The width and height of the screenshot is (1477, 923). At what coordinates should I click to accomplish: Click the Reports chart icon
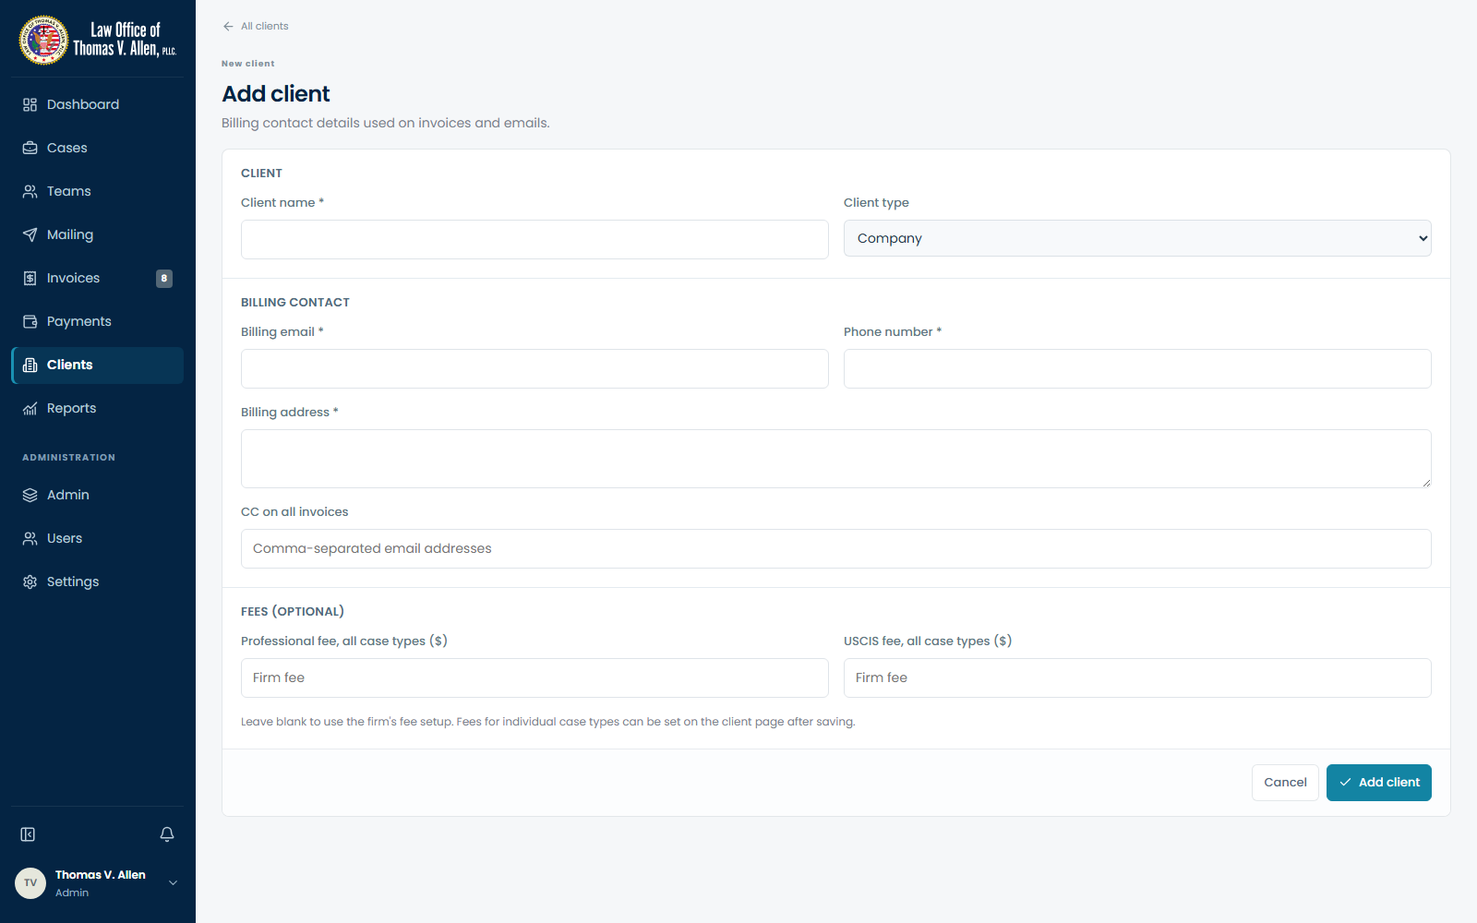click(30, 408)
